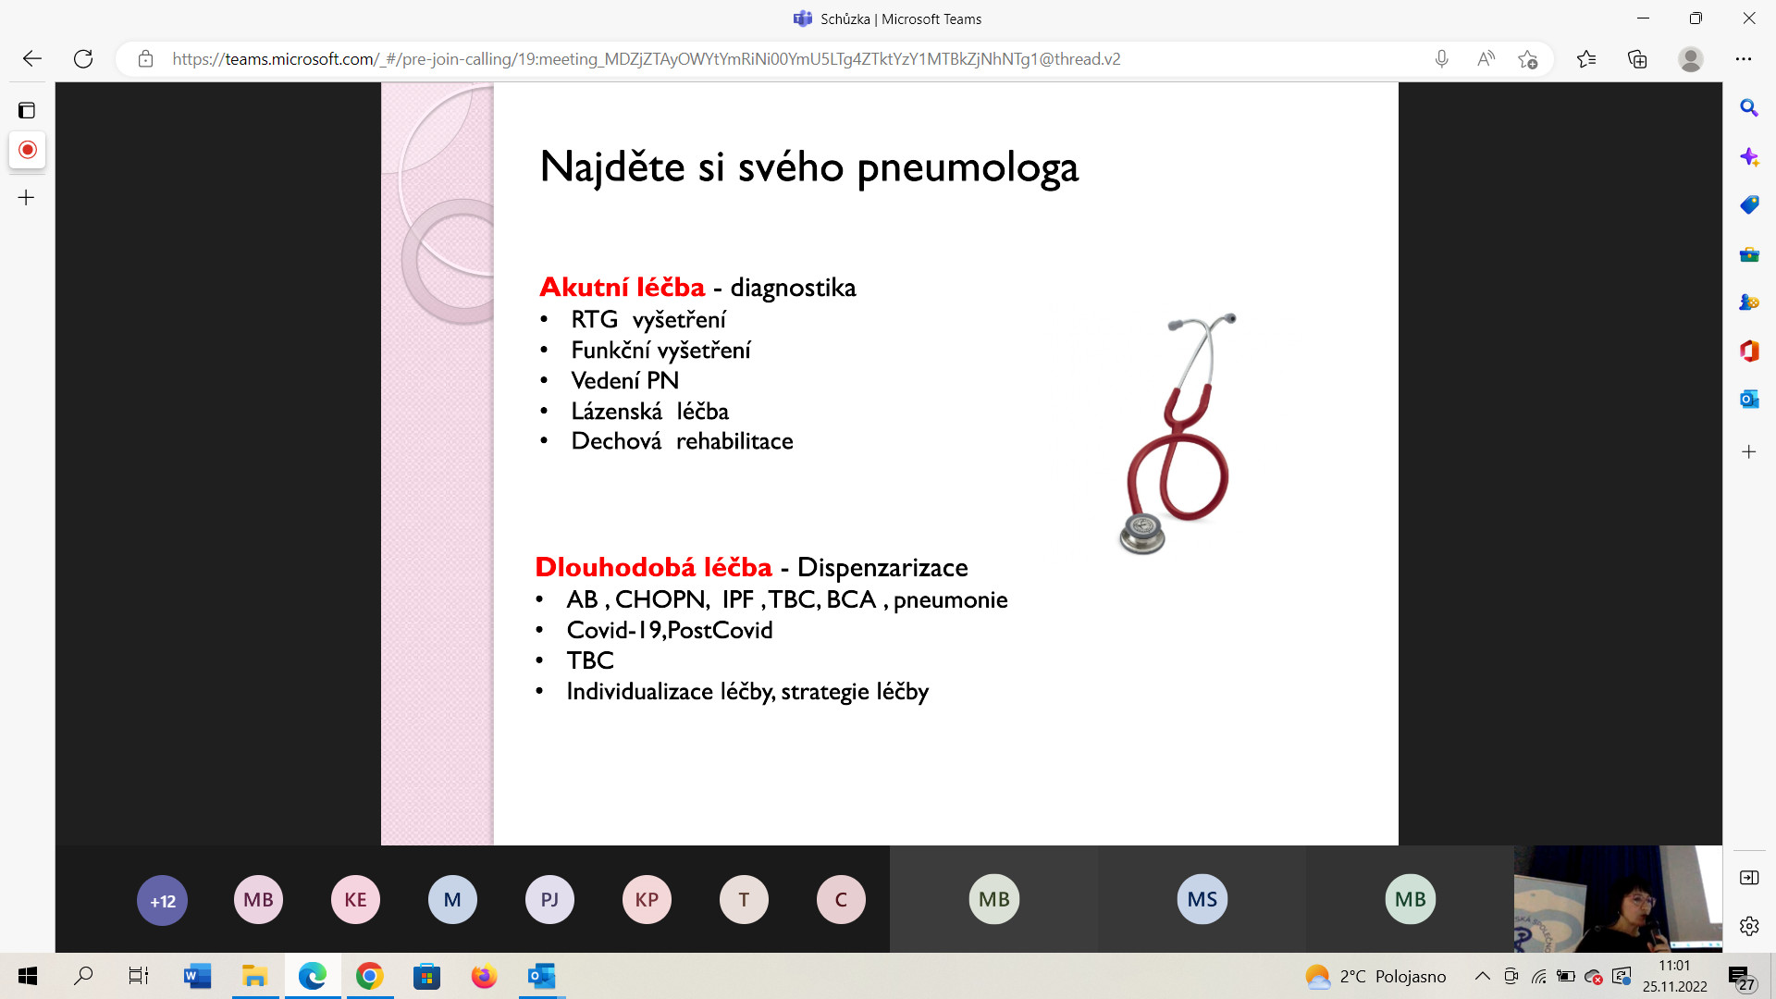
Task: Show hidden system tray icons
Action: [x=1482, y=976]
